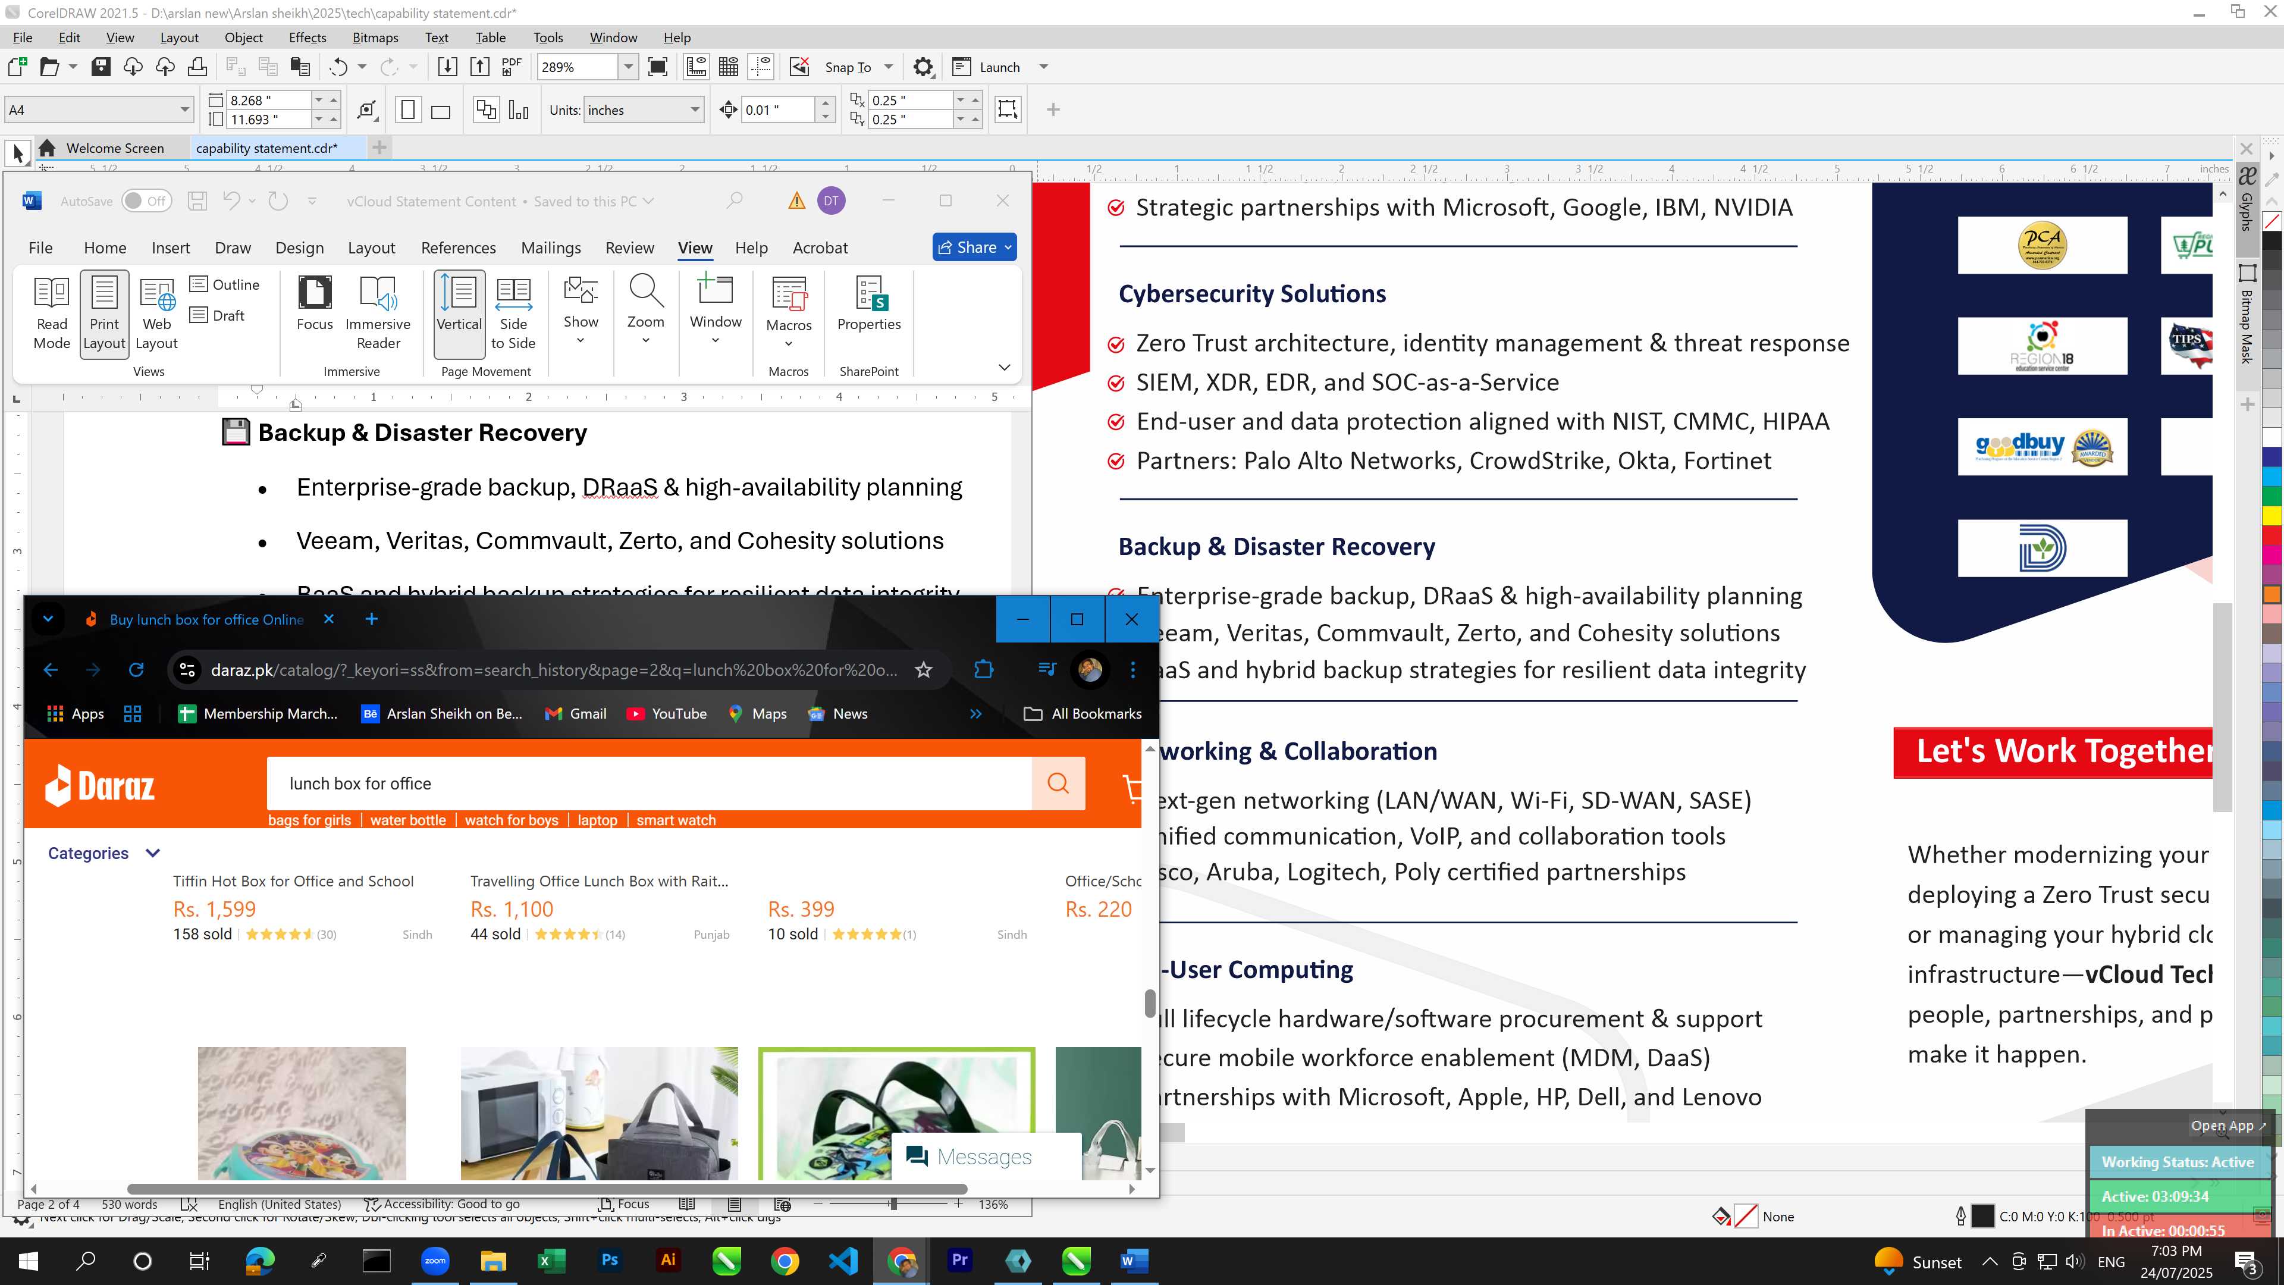
Task: Click the smart watch suggestion link
Action: [676, 820]
